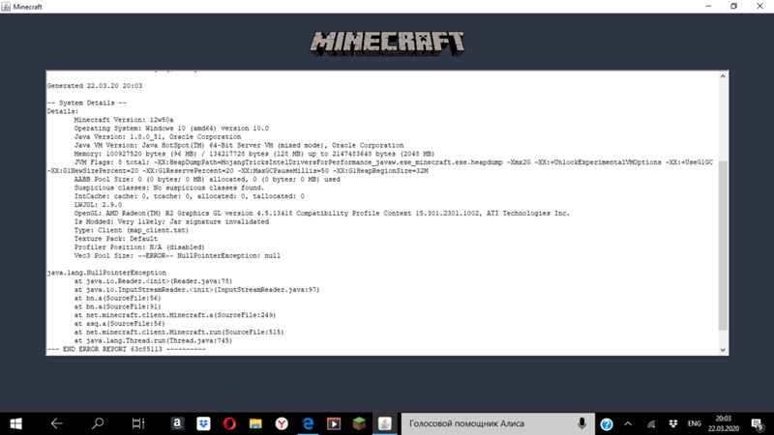This screenshot has height=435, width=774.
Task: Launch Amazon from taskbar
Action: click(177, 423)
